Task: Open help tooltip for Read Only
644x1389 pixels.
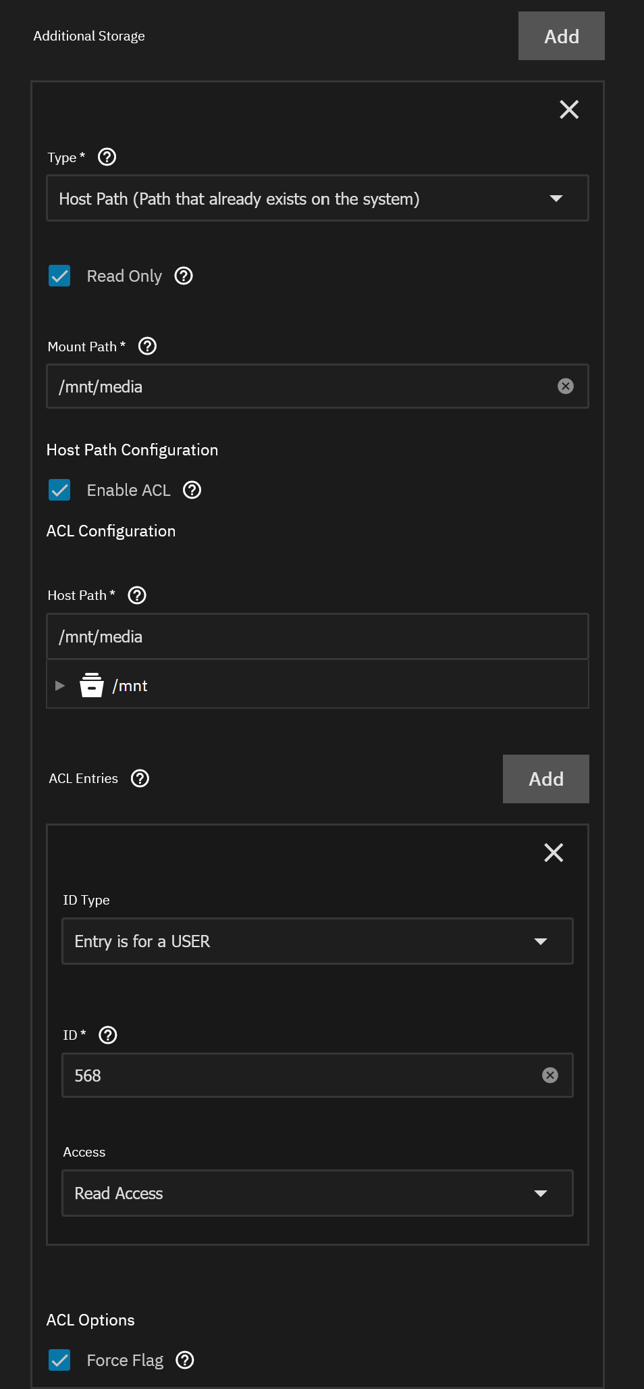Action: click(x=184, y=276)
